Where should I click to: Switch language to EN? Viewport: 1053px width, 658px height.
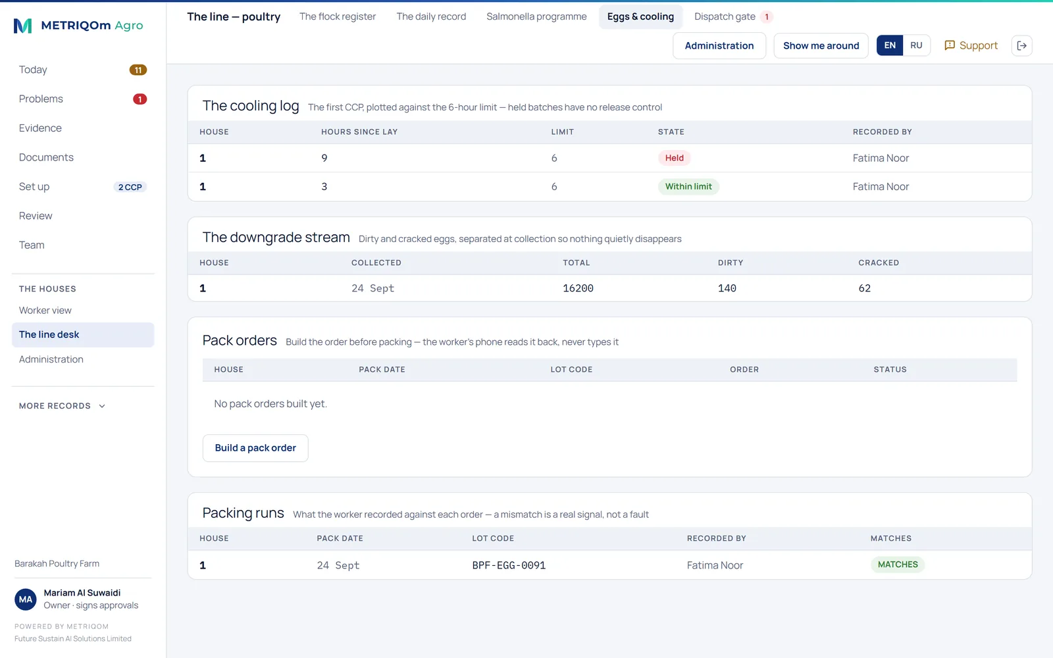pyautogui.click(x=890, y=45)
